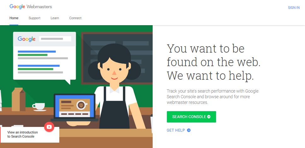Viewport: 305px width, 148px height.
Task: Click the barista character's face
Action: pyautogui.click(x=114, y=70)
